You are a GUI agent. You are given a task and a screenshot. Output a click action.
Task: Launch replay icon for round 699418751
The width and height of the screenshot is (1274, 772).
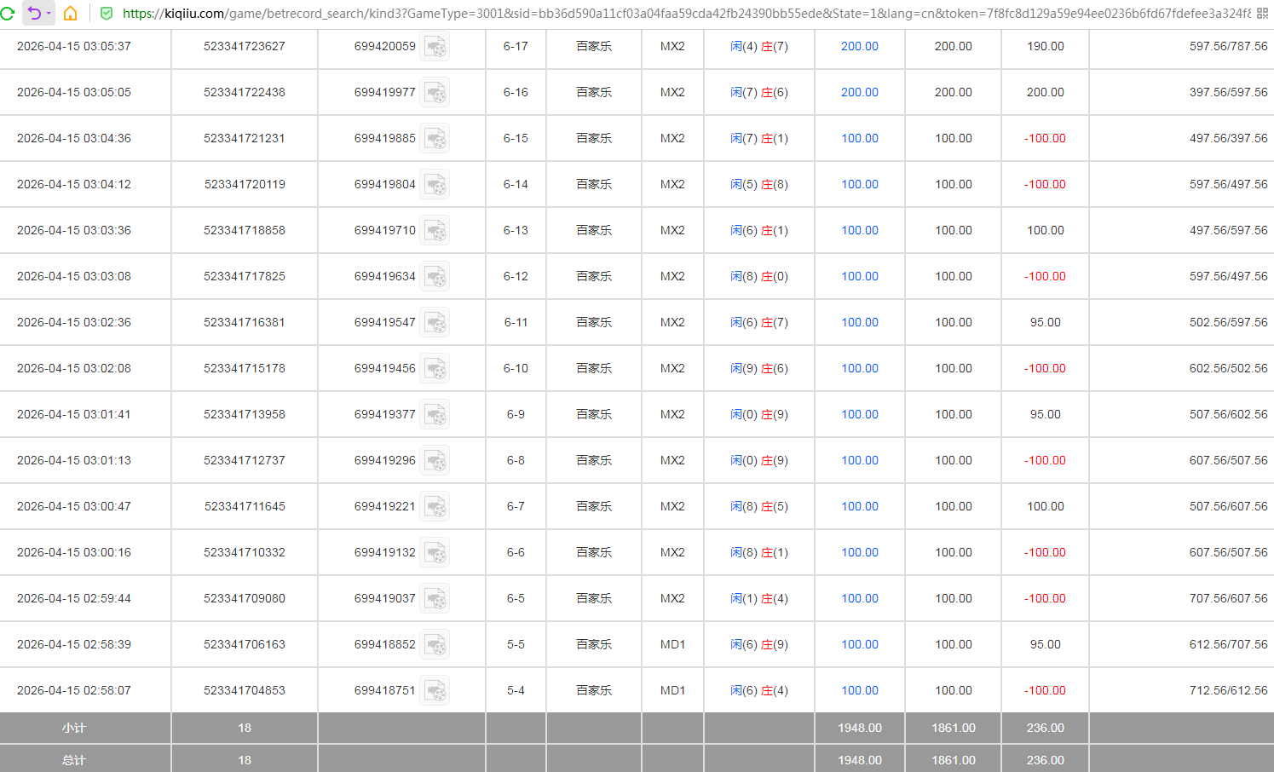coord(435,691)
